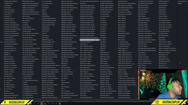Select MannyM EQ Mono
The width and height of the screenshot is (188, 105).
(x=47, y=59)
